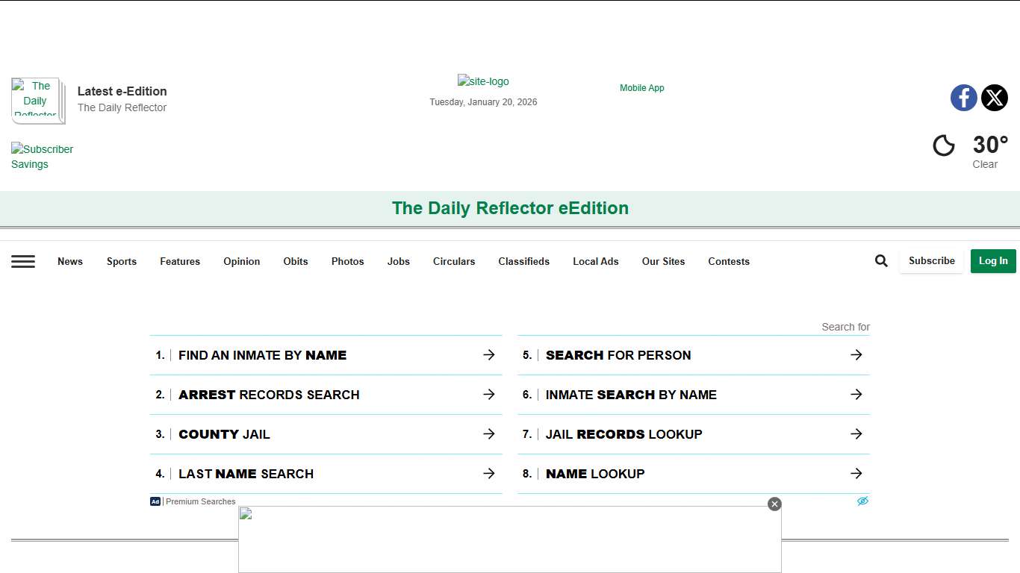Screen dimensions: 1020x573
Task: Click the AdChoices eye icon on the ad
Action: coord(862,501)
